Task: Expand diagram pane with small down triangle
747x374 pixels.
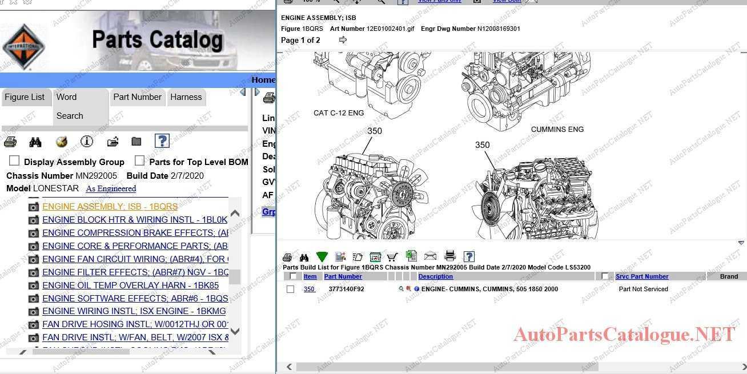Action: pyautogui.click(x=741, y=243)
